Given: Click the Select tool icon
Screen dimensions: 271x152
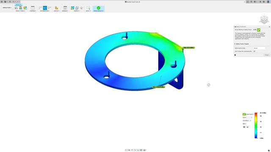Looking at the screenshot, I should [88, 8].
